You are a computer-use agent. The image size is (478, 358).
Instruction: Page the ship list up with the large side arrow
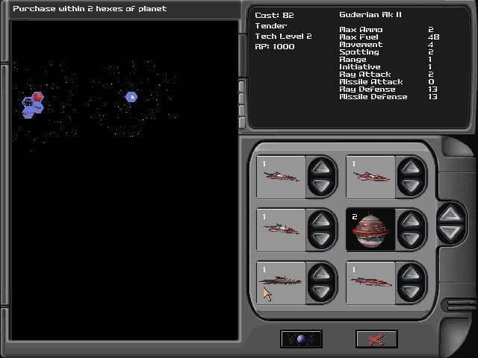pyautogui.click(x=451, y=214)
